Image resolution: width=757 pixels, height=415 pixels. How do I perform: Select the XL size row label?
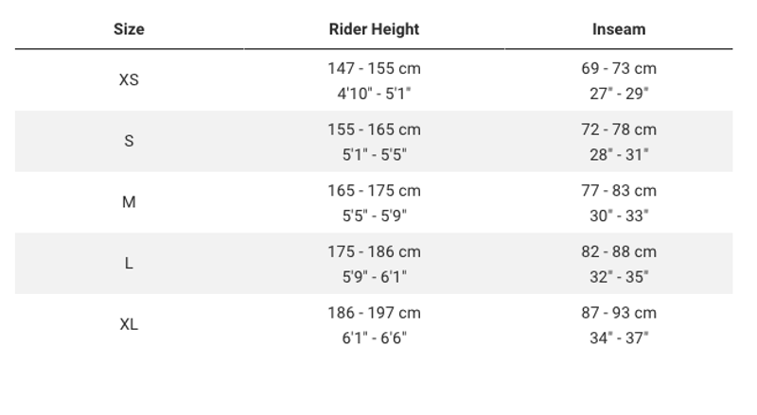click(x=129, y=324)
